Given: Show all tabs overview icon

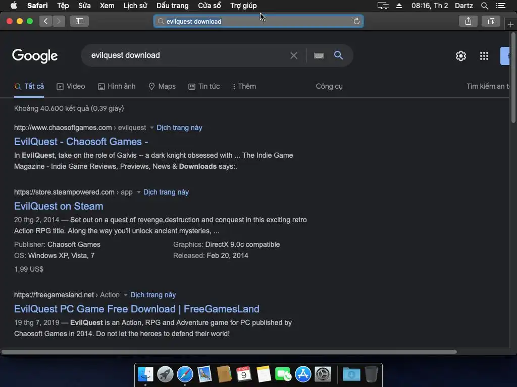Looking at the screenshot, I should coord(491,21).
